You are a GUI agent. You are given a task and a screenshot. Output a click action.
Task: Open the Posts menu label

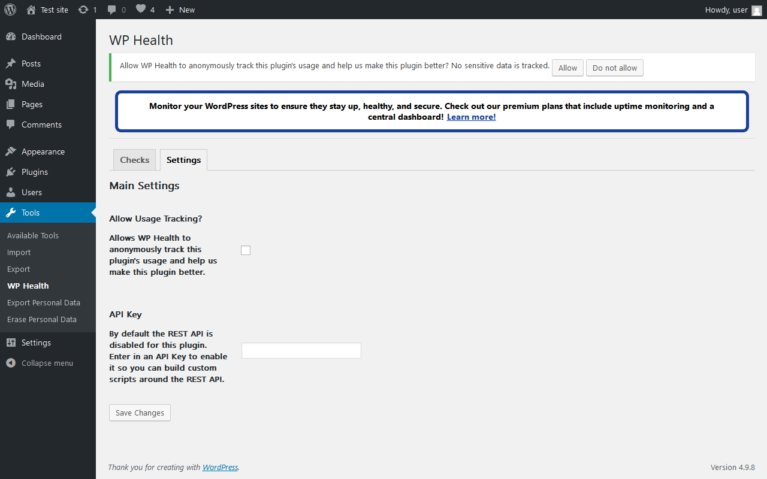(x=31, y=63)
